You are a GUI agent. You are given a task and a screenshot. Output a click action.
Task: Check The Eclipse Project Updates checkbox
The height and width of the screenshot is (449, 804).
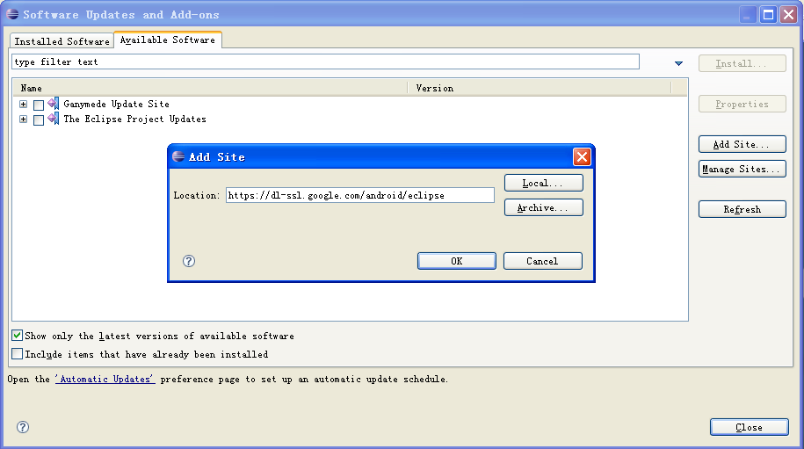39,119
